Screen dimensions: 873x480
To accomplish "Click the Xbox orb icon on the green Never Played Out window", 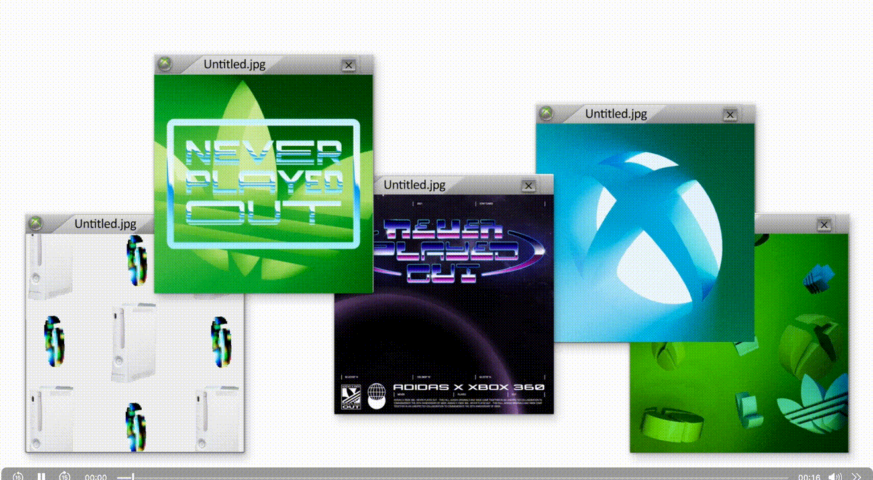I will [166, 64].
